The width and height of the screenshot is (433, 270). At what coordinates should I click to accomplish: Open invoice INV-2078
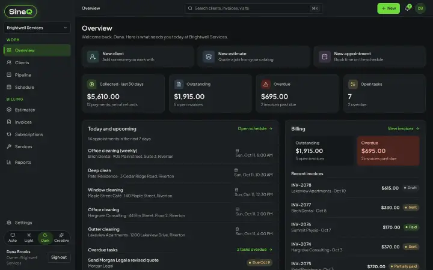point(355,188)
